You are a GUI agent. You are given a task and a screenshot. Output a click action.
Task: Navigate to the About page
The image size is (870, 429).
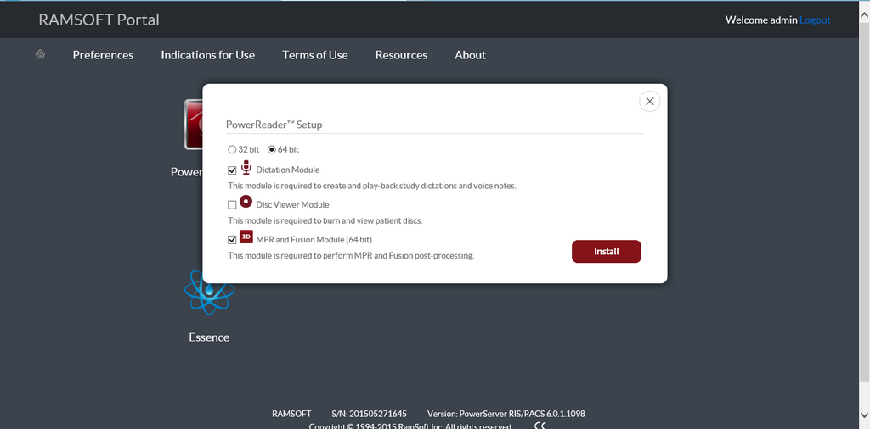click(x=470, y=55)
